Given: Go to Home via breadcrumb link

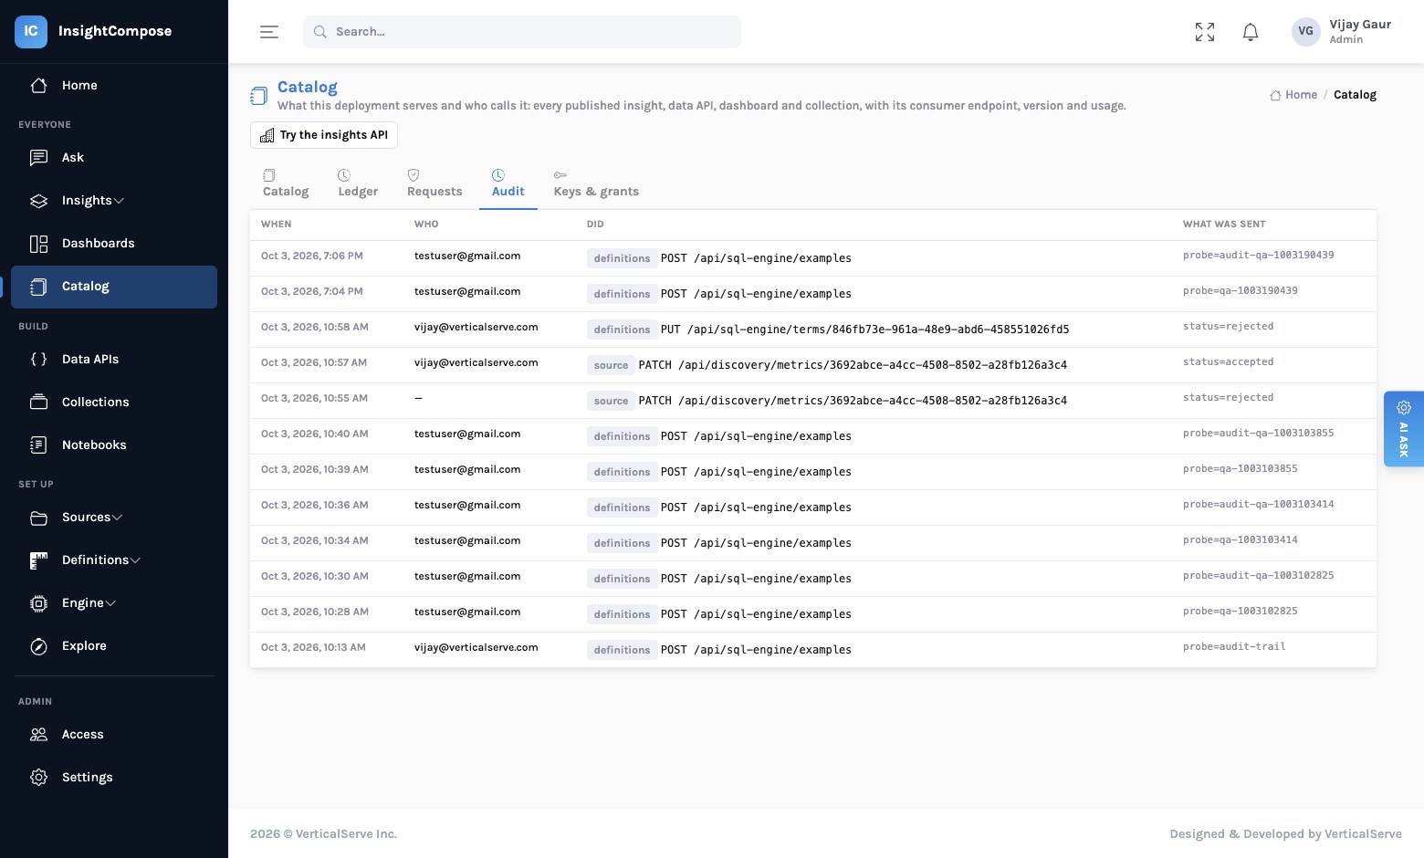Looking at the screenshot, I should (1293, 95).
